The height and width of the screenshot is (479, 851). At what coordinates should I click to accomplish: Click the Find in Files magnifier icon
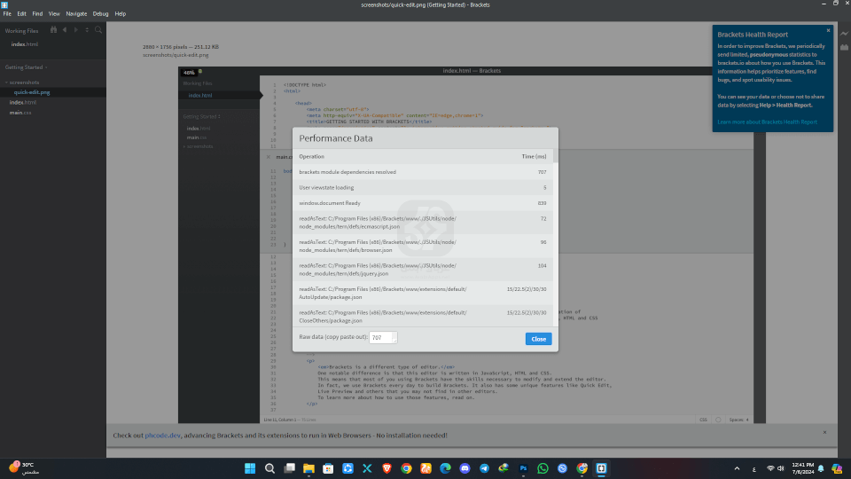[x=98, y=29]
